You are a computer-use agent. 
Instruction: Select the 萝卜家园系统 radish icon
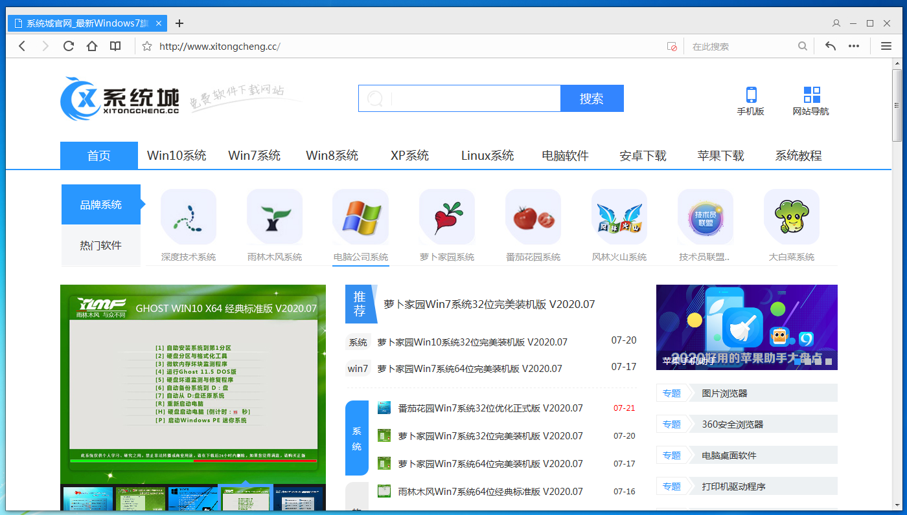coord(447,217)
